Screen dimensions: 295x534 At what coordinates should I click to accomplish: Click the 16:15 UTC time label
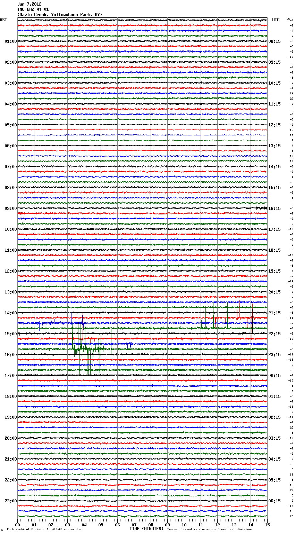[x=275, y=209]
